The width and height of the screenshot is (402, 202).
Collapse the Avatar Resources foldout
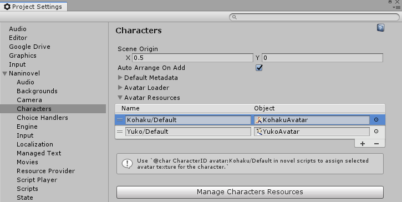click(x=120, y=98)
